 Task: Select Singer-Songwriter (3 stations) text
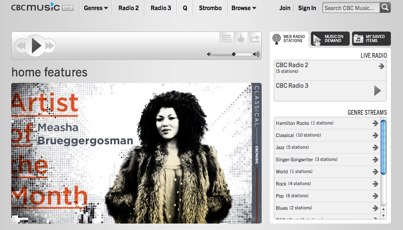[306, 160]
